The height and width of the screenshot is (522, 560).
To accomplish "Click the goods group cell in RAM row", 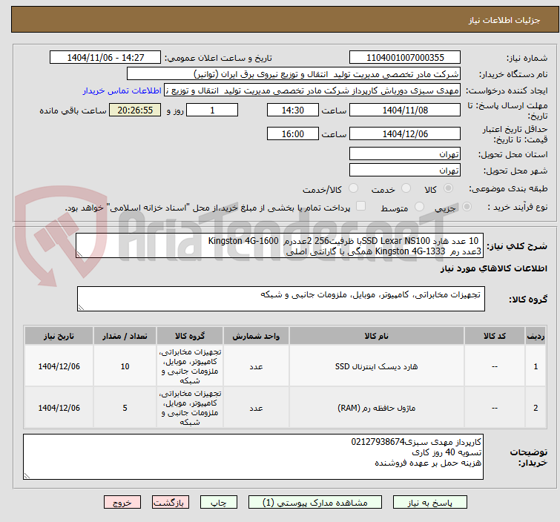I will pyautogui.click(x=190, y=408).
